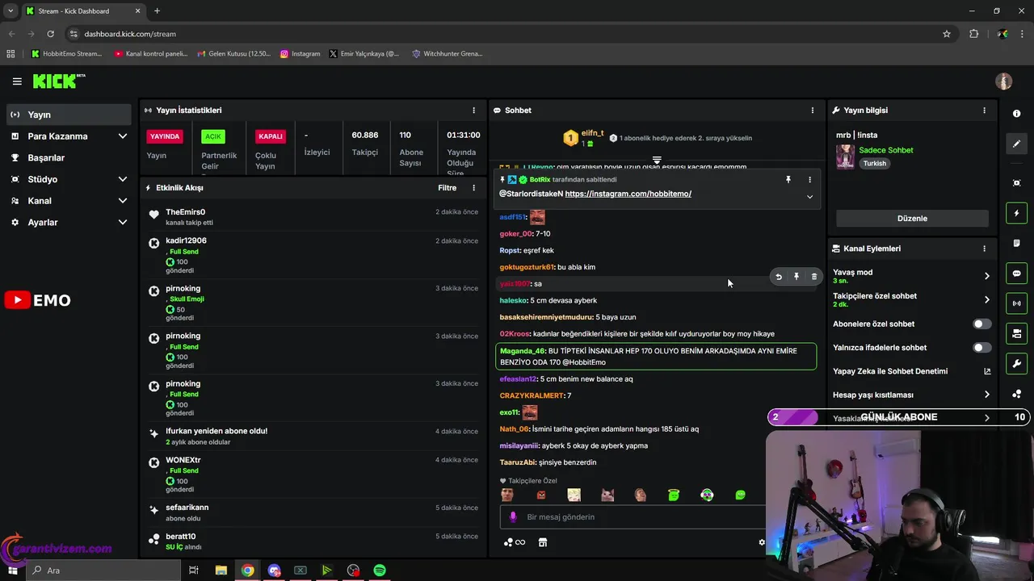Open Yapay Zeka ile Sohbet Denetimi link

tap(911, 371)
